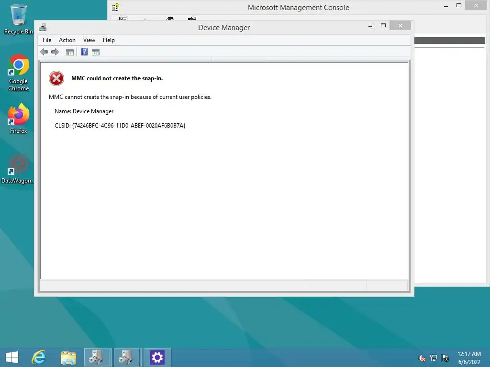Click the Back arrow toolbar icon
The width and height of the screenshot is (490, 367).
tap(44, 52)
